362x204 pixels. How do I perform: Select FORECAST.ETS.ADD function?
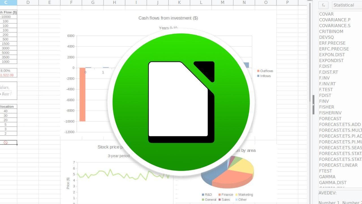point(340,124)
